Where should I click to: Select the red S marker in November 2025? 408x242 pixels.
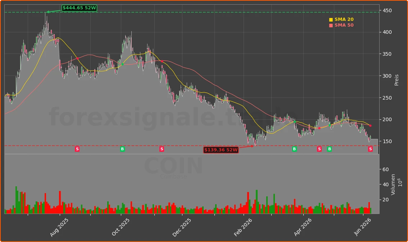tap(162, 149)
